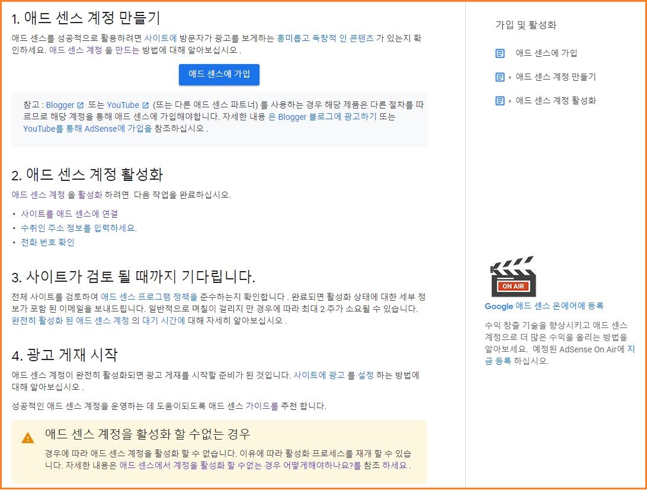The height and width of the screenshot is (490, 647).
Task: Click document icon beside 애드 센스 계정 만들기
Action: [x=499, y=77]
